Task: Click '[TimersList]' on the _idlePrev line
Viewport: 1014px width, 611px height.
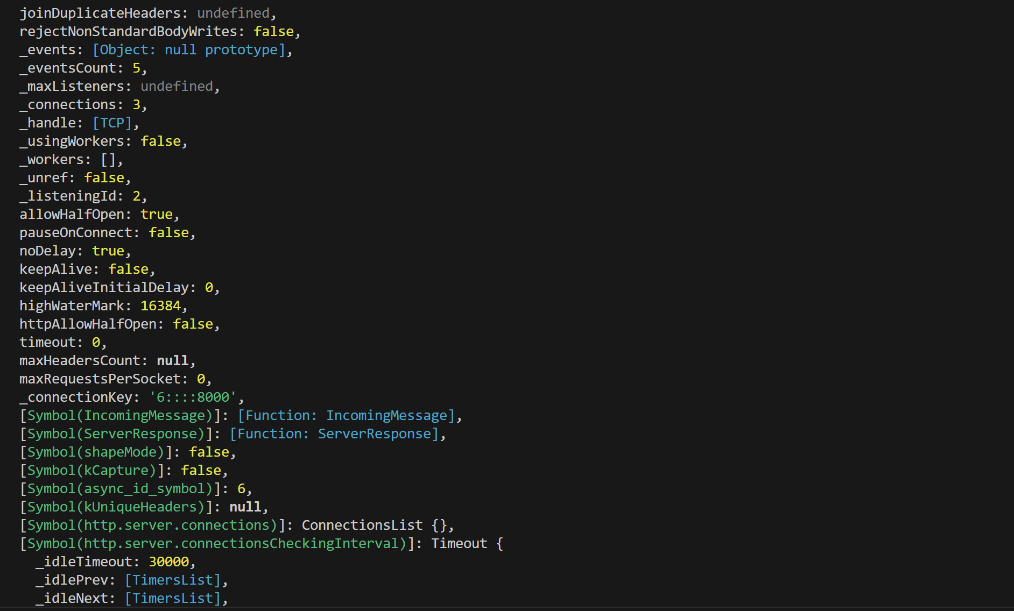Action: pyautogui.click(x=173, y=580)
